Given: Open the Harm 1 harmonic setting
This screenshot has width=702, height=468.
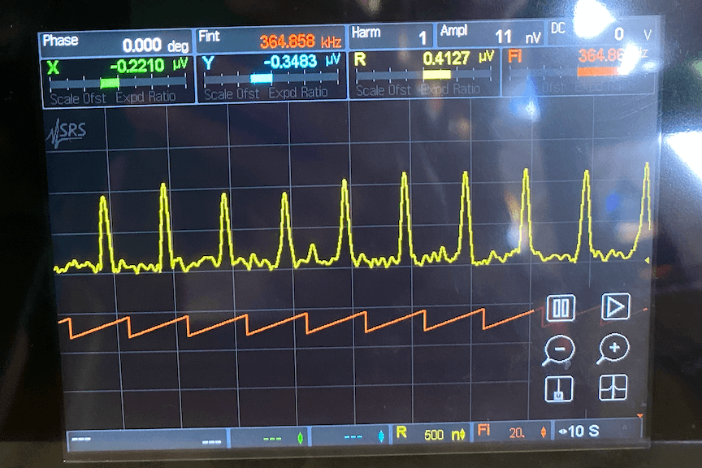Looking at the screenshot, I should tap(389, 36).
